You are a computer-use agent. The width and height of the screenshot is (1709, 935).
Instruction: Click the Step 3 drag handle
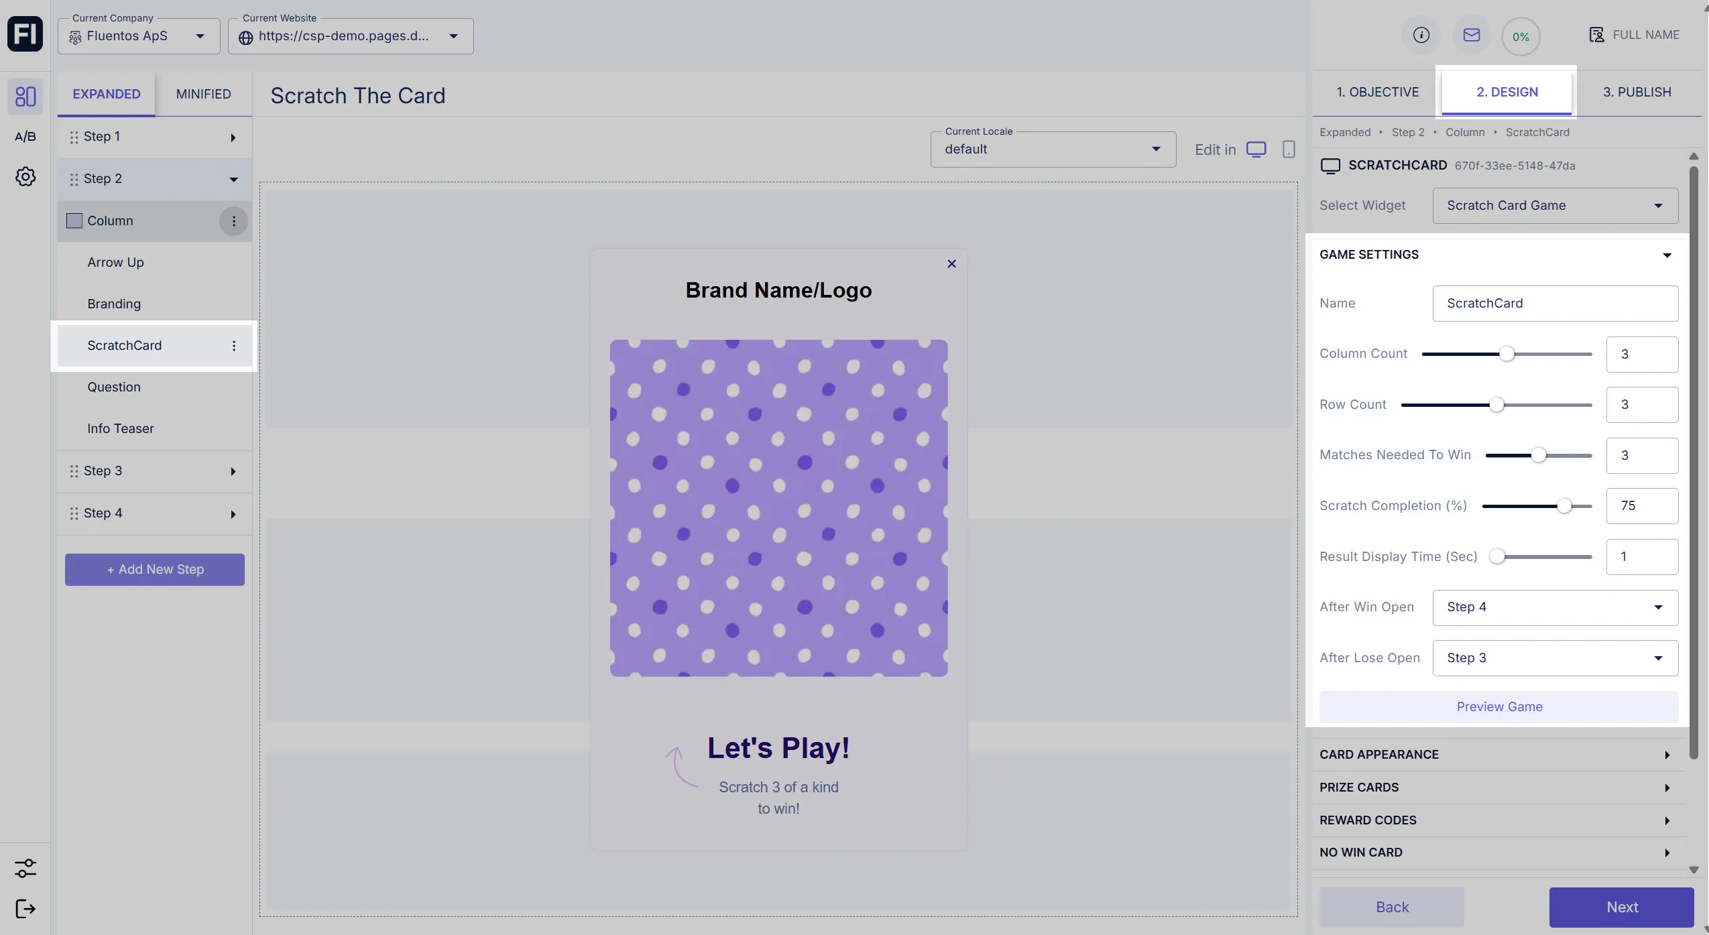point(74,472)
